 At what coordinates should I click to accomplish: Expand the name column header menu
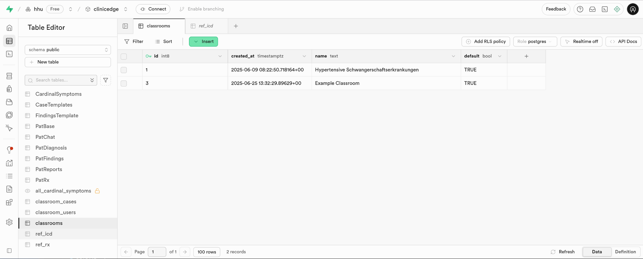453,56
